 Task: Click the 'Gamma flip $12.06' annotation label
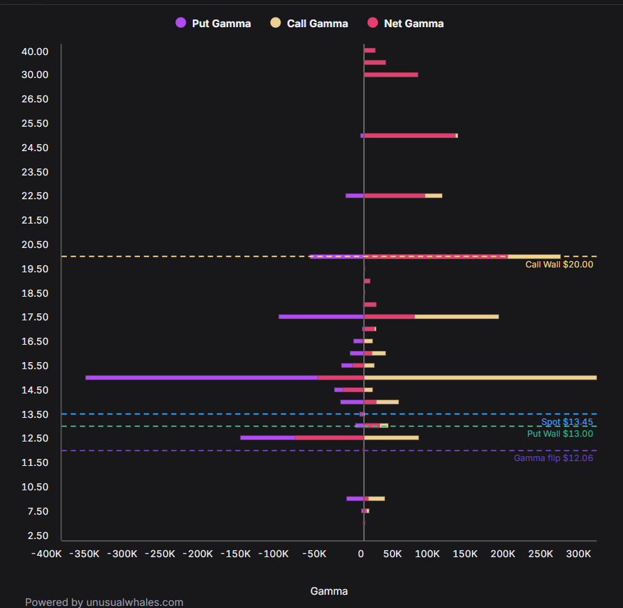coord(553,458)
